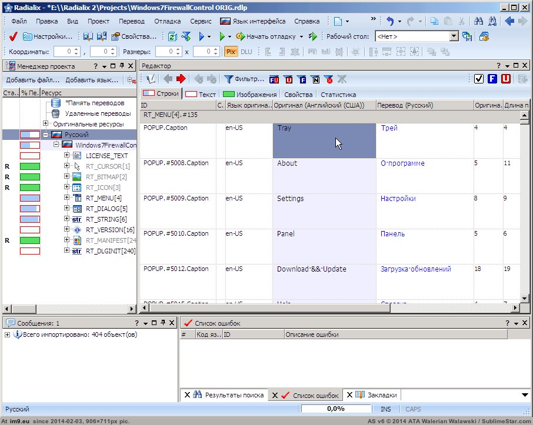Screen dimensions: 533x425
Task: Click the RT_CURSOR[1] green progress bar
Action: pos(30,166)
